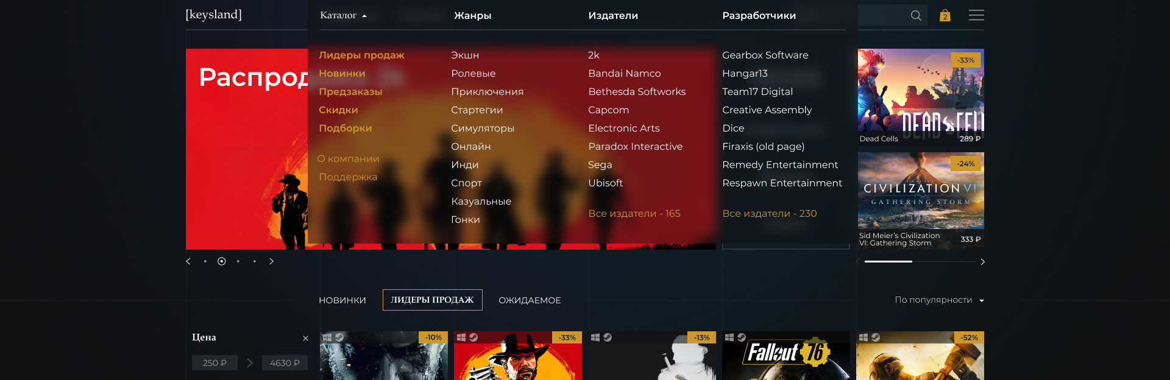Open the -33% cowboy game card

518,356
